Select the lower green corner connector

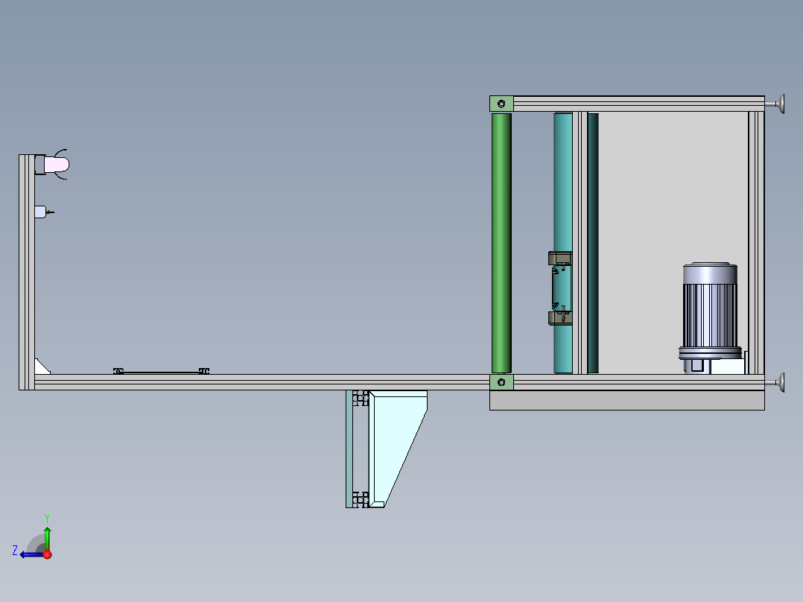(501, 382)
